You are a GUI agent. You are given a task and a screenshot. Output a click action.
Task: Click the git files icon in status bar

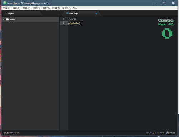click(x=168, y=133)
